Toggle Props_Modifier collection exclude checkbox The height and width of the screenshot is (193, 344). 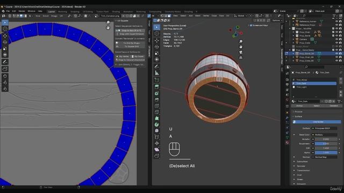point(333,28)
